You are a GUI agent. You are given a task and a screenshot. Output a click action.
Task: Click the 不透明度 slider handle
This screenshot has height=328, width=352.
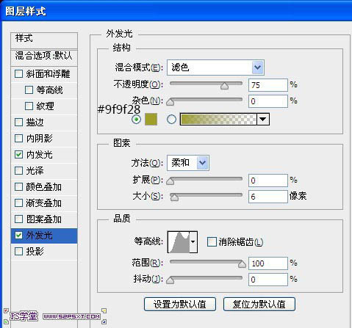tap(224, 86)
